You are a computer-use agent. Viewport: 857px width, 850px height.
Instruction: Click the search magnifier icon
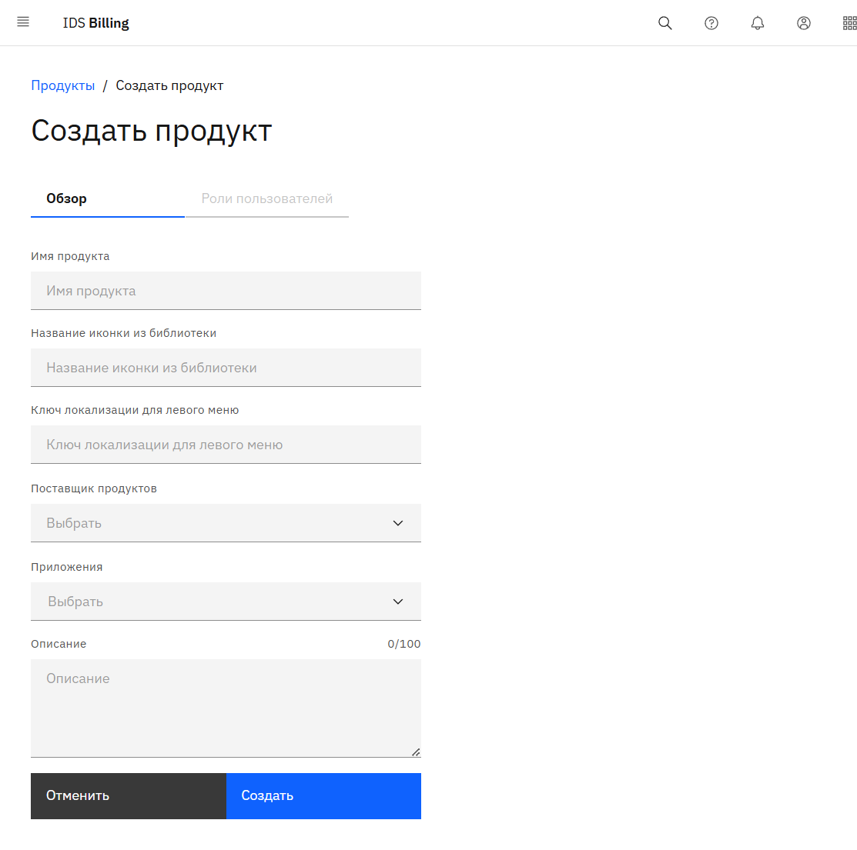pyautogui.click(x=665, y=23)
